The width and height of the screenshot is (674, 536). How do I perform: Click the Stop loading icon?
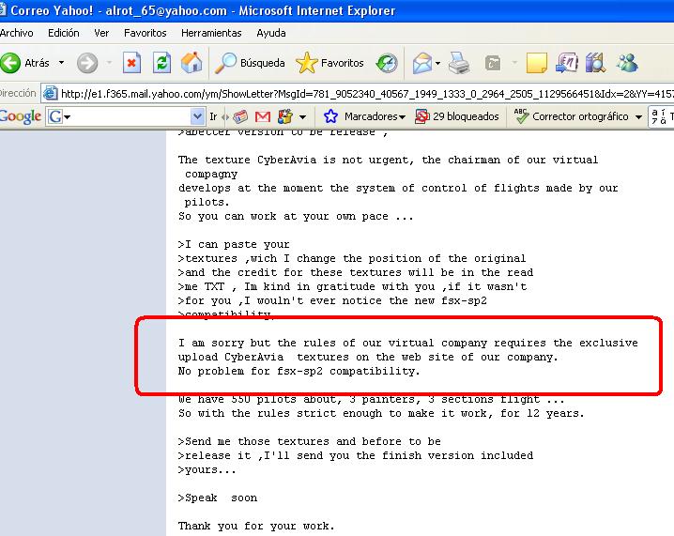pyautogui.click(x=132, y=64)
